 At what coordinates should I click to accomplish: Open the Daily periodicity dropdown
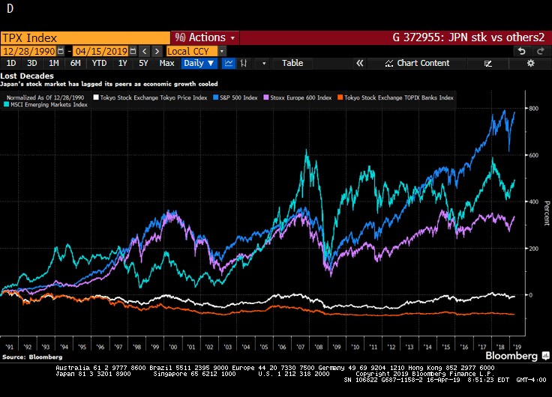click(x=199, y=63)
